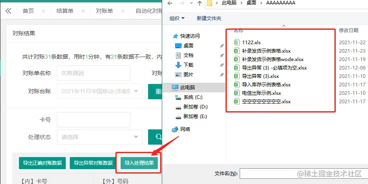Go up one folder level
The height and width of the screenshot is (184, 368).
click(x=200, y=3)
